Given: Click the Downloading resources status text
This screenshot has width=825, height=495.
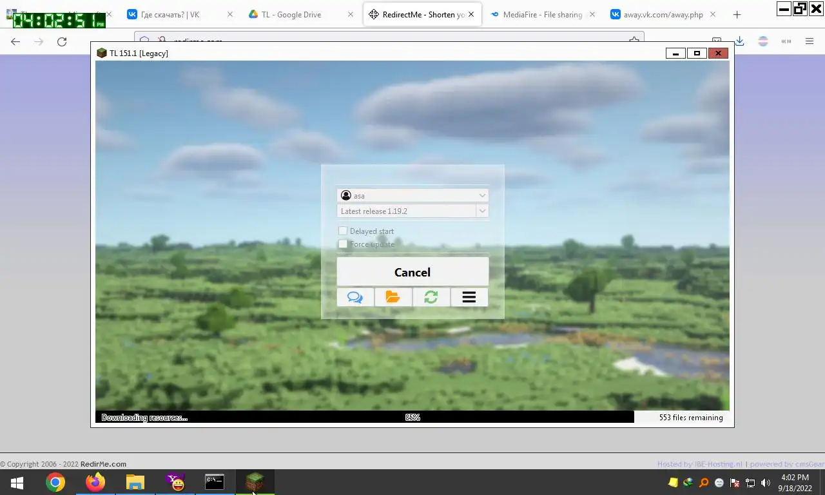Looking at the screenshot, I should pyautogui.click(x=144, y=418).
